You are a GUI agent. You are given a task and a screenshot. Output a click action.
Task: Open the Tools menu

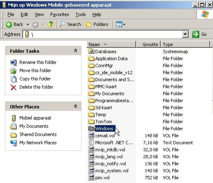click(x=81, y=14)
